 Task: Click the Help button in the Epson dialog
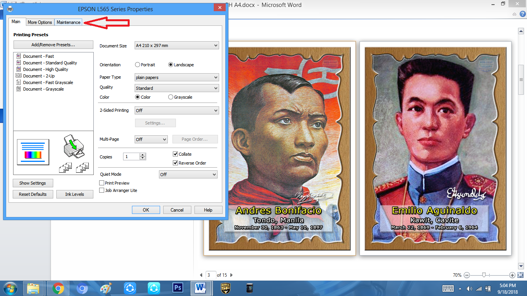(208, 210)
